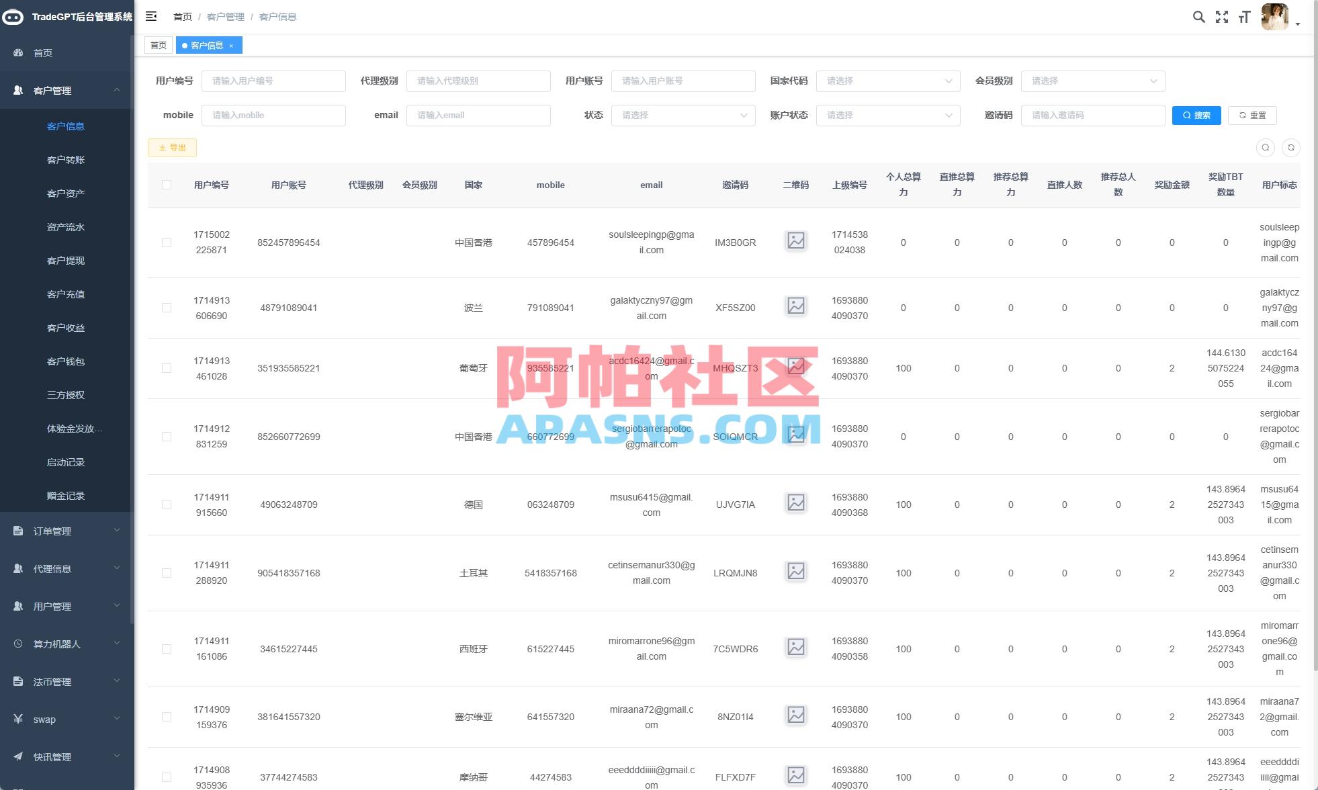The height and width of the screenshot is (790, 1318).
Task: Toggle the select-all checkbox in table header
Action: [x=167, y=185]
